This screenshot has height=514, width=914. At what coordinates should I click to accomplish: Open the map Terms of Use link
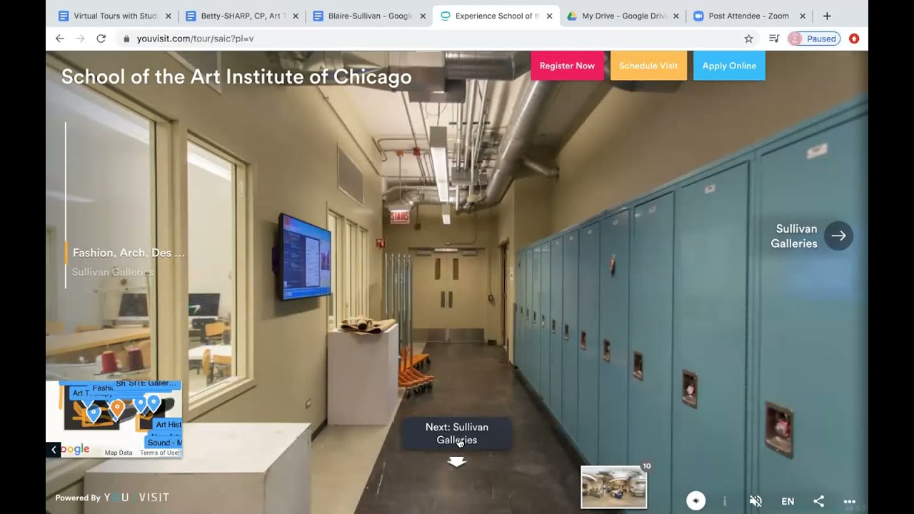coord(159,453)
